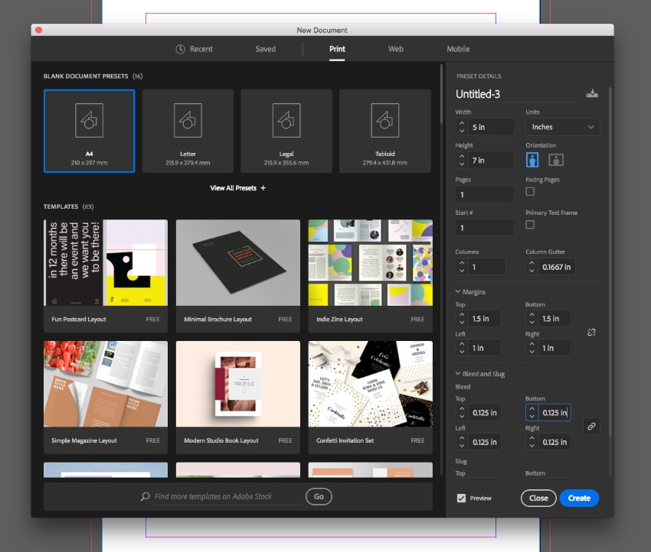Click the Go button for Adobe Stock
Screen dimensions: 651x552
(x=319, y=497)
